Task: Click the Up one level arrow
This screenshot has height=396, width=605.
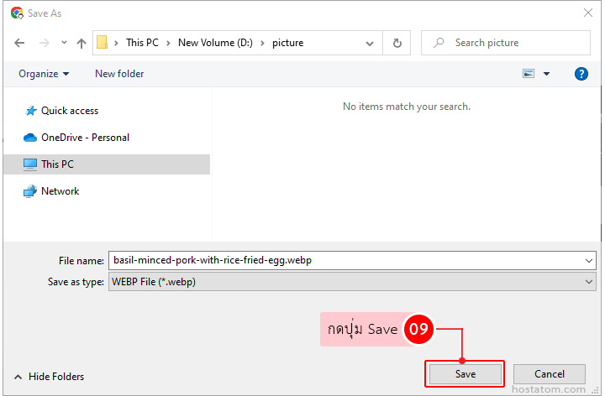Action: pyautogui.click(x=82, y=43)
